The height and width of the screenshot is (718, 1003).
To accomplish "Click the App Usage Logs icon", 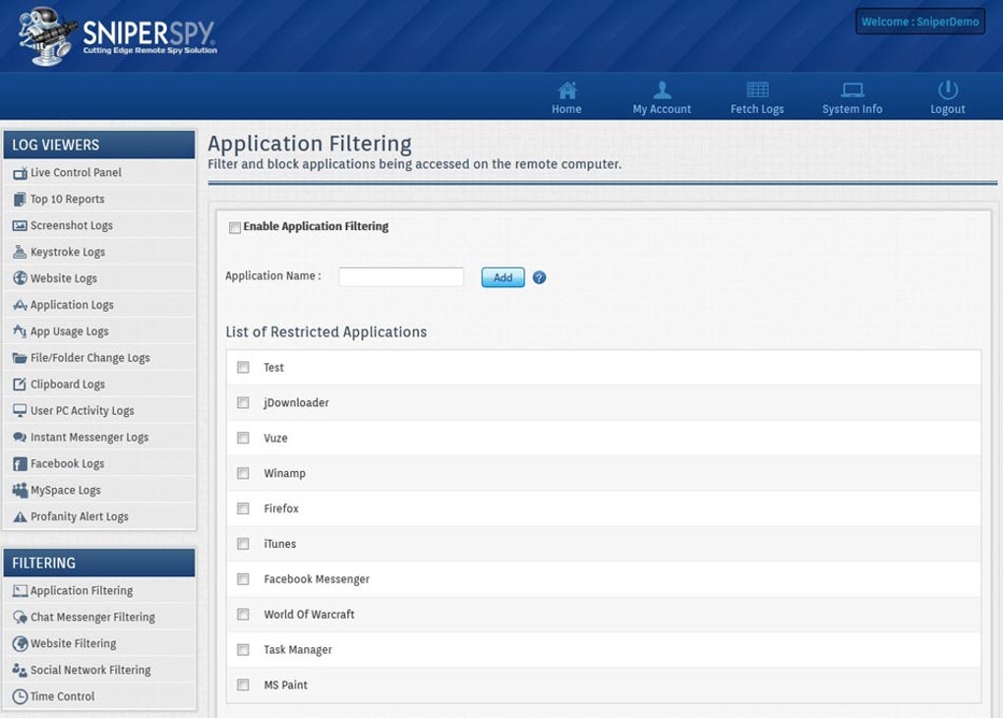I will tap(20, 331).
